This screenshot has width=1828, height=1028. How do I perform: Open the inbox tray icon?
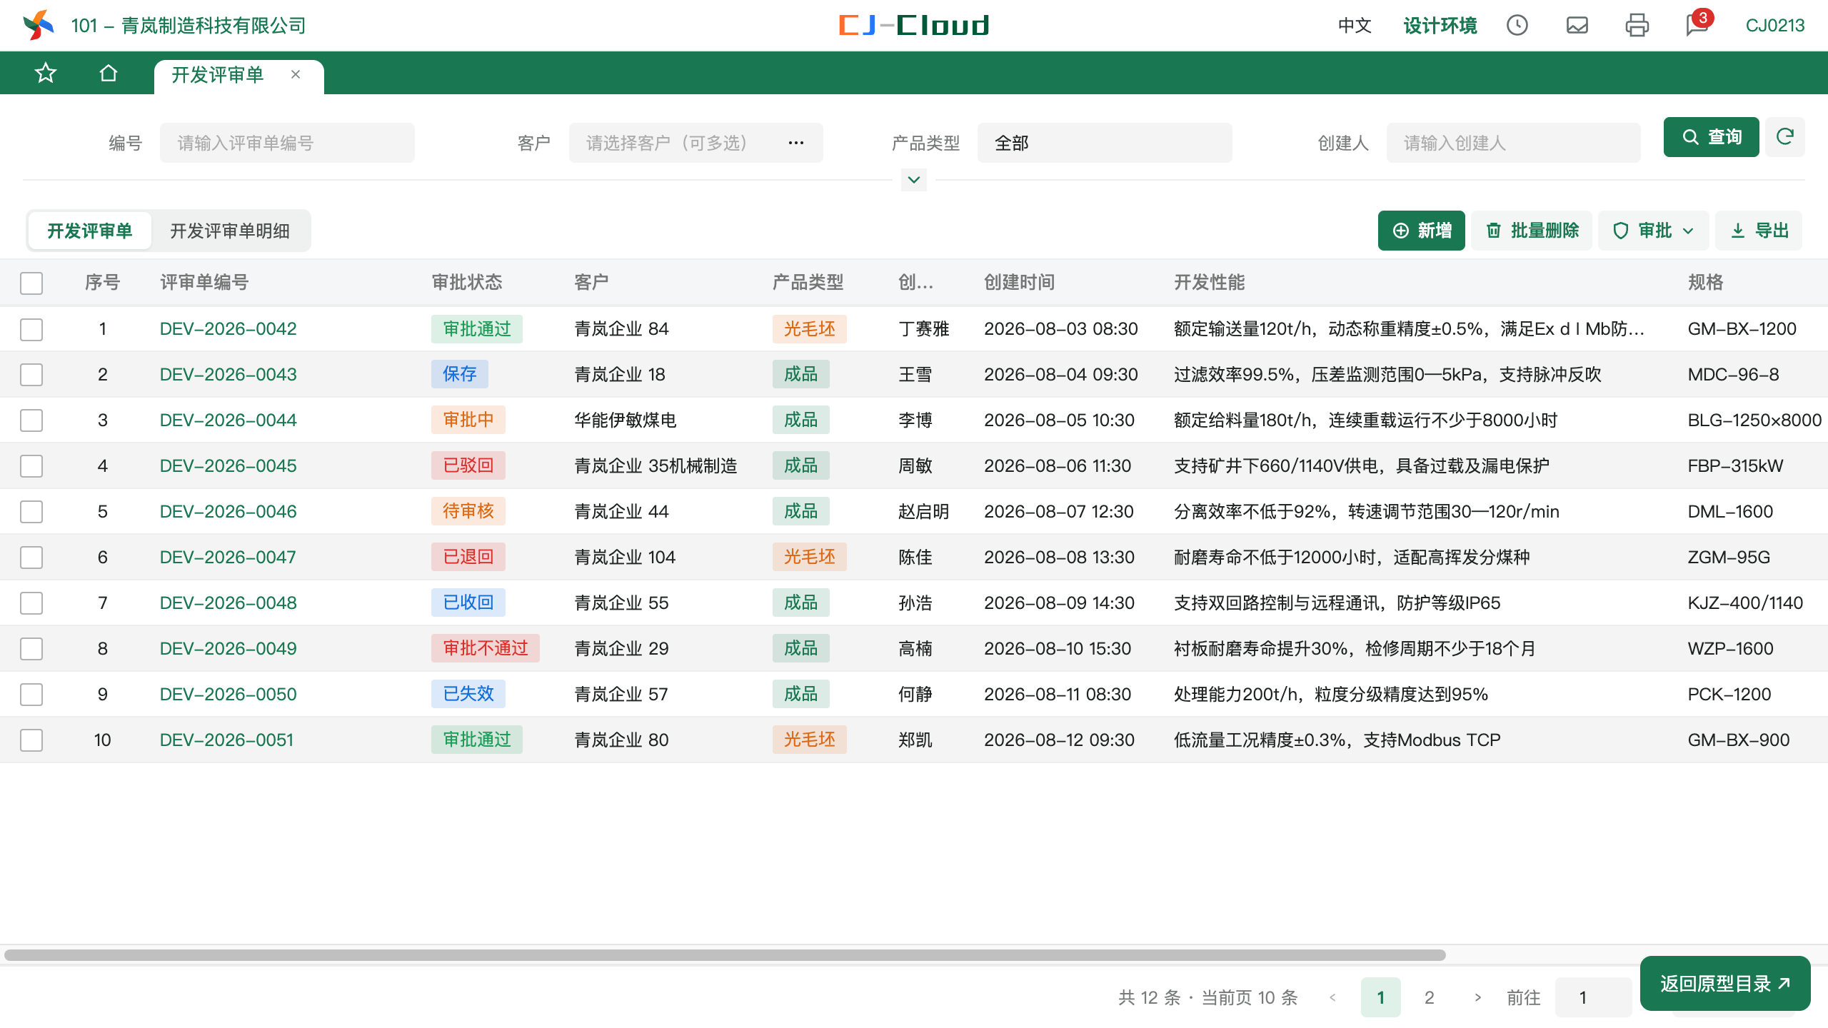(1577, 26)
